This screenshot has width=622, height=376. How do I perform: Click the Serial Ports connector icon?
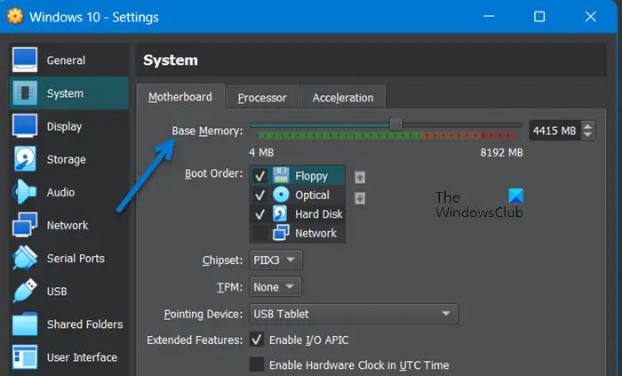(x=25, y=258)
